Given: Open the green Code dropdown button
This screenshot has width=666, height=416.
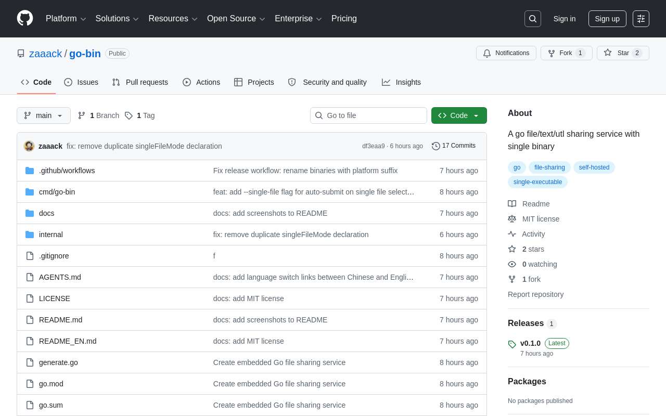Looking at the screenshot, I should tap(459, 115).
